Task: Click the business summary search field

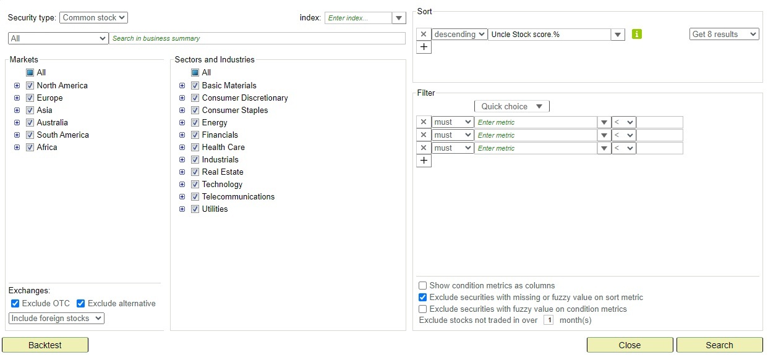Action: (257, 38)
